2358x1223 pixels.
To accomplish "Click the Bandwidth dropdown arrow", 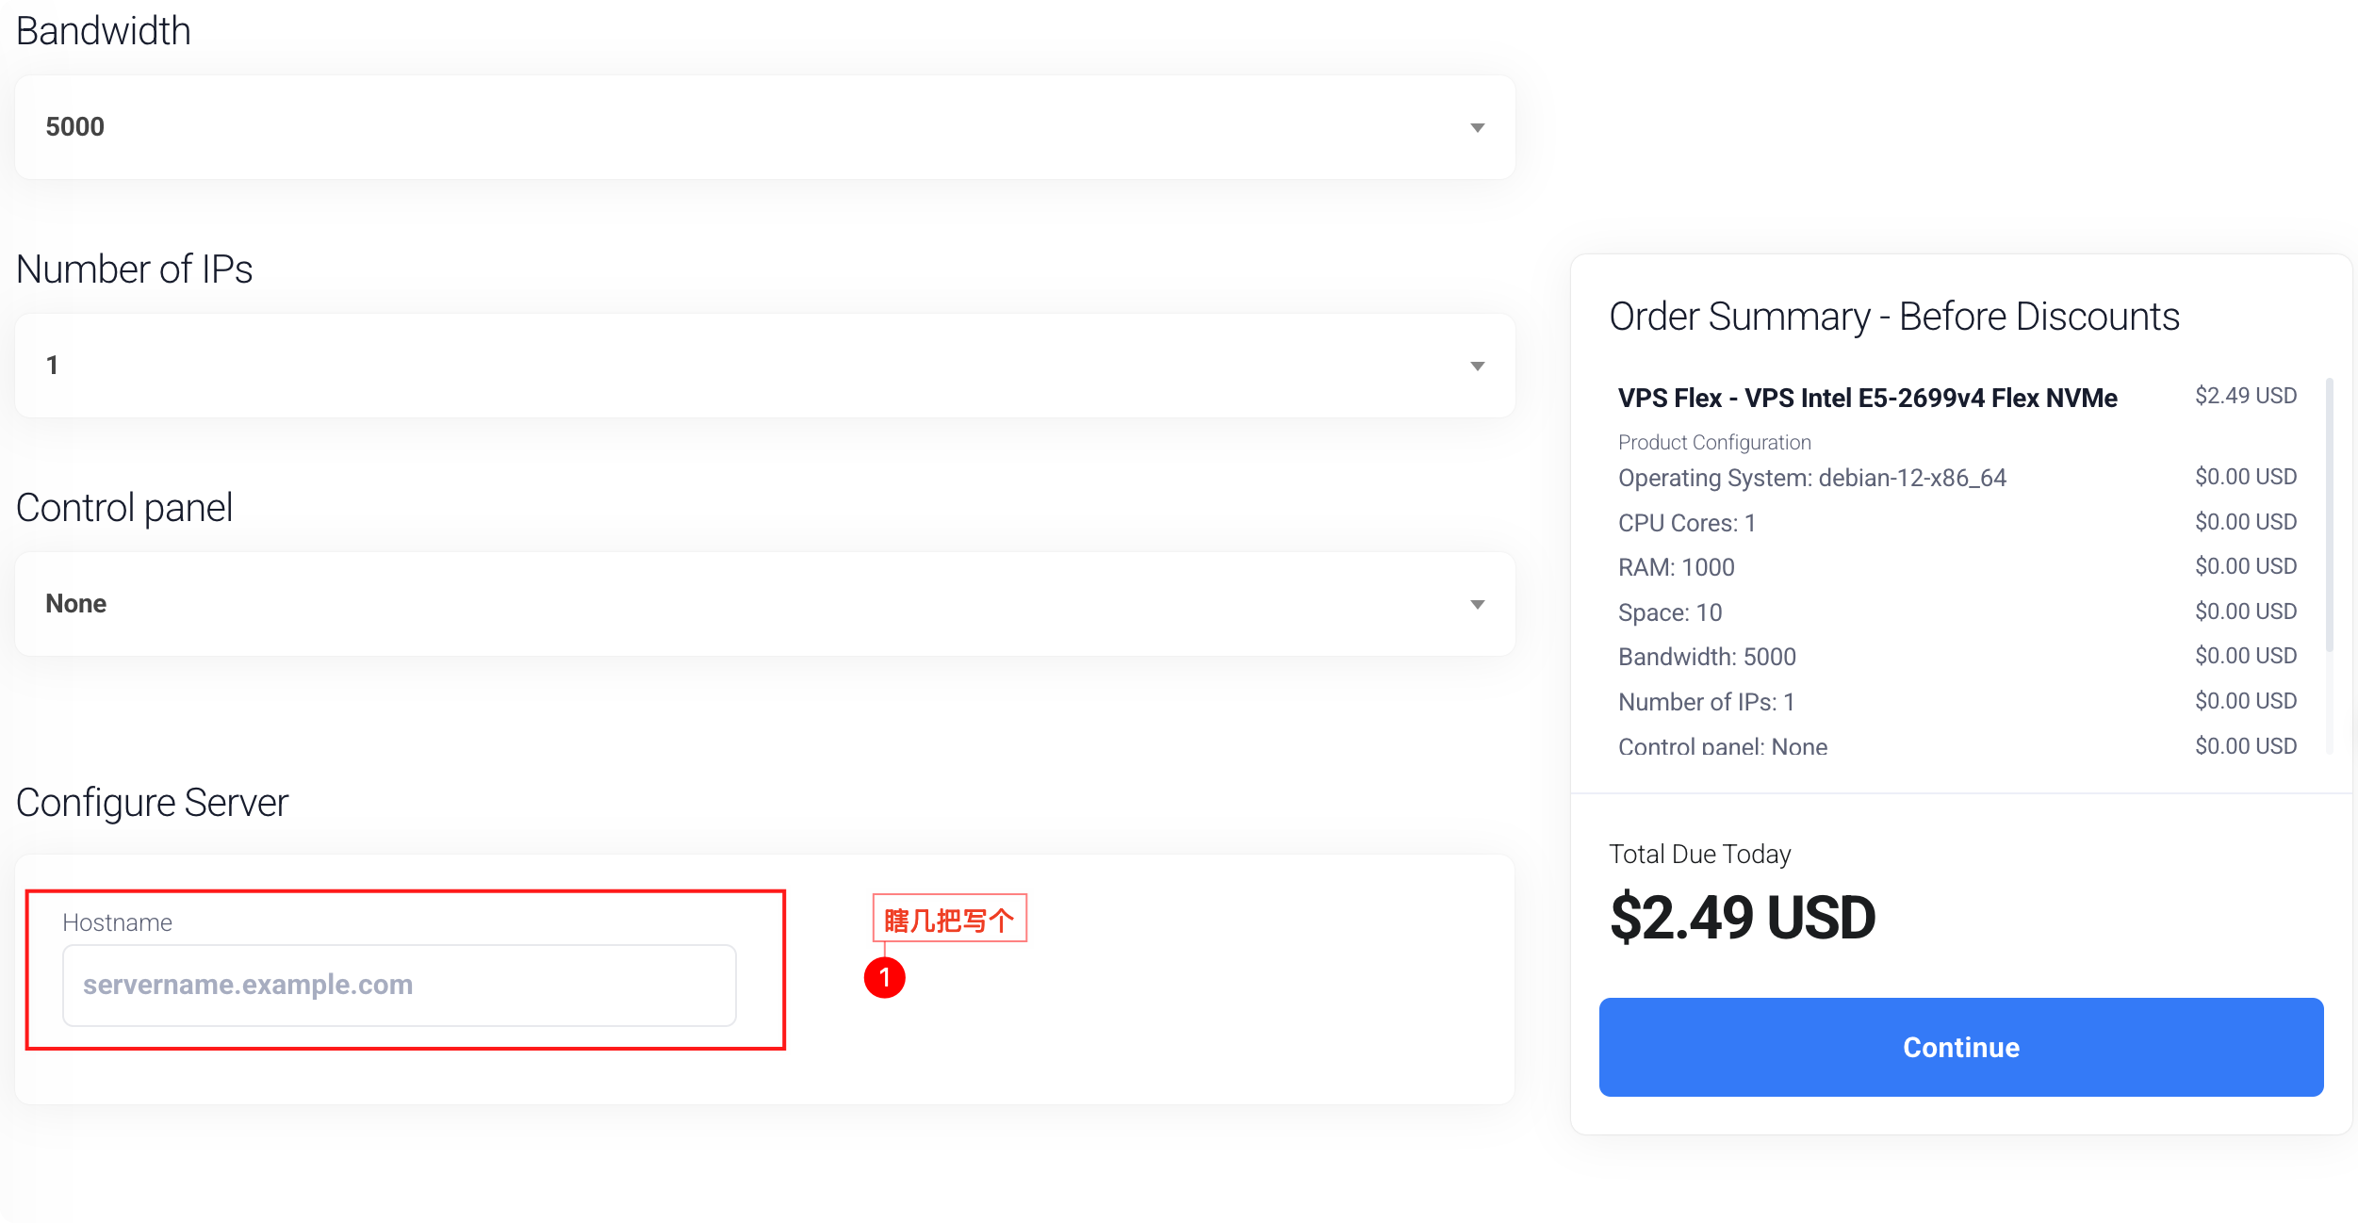I will point(1477,127).
